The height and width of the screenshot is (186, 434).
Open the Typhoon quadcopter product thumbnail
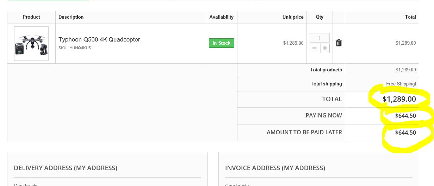31,43
